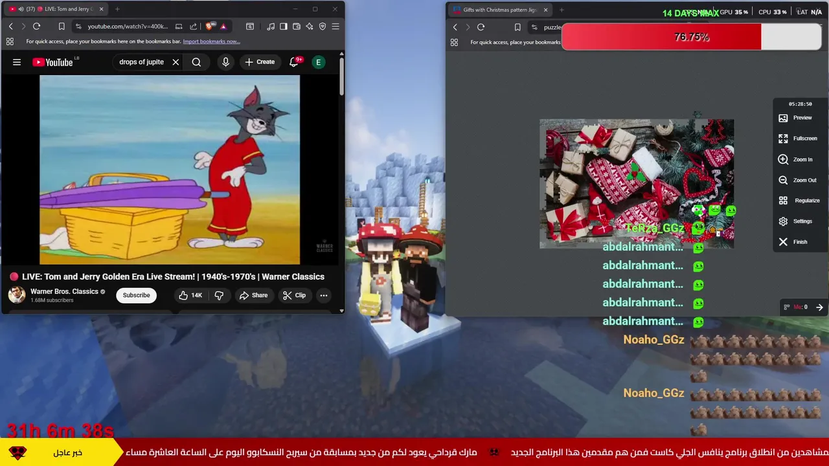The height and width of the screenshot is (466, 829).
Task: Click the YouTube page vertical scrollbar
Action: [x=342, y=78]
